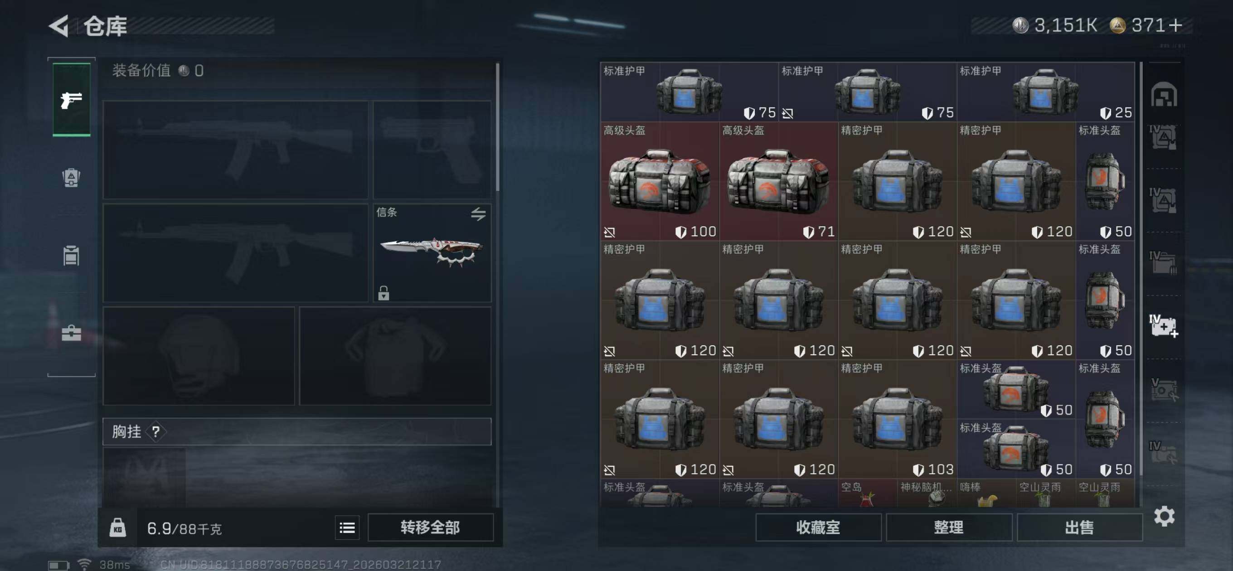Screen dimensions: 1233x571
Task: Click the left panel vertical scrollbar
Action: point(498,127)
